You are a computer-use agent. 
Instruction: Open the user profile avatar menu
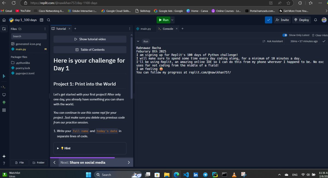(x=324, y=20)
